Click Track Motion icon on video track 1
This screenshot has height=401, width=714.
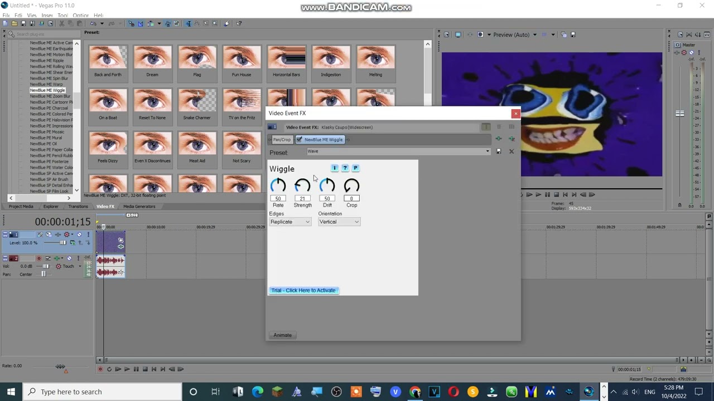tap(49, 234)
